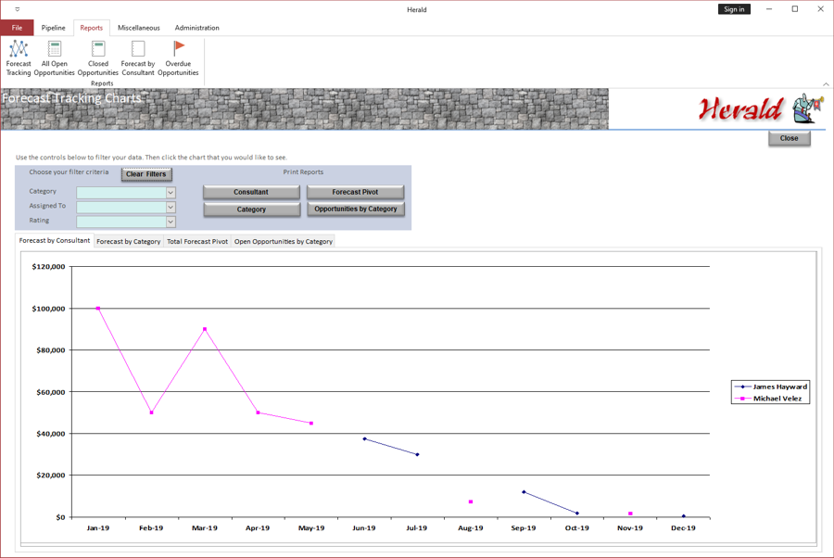834x558 pixels.
Task: Expand the Rating filter dropdown
Action: 171,222
